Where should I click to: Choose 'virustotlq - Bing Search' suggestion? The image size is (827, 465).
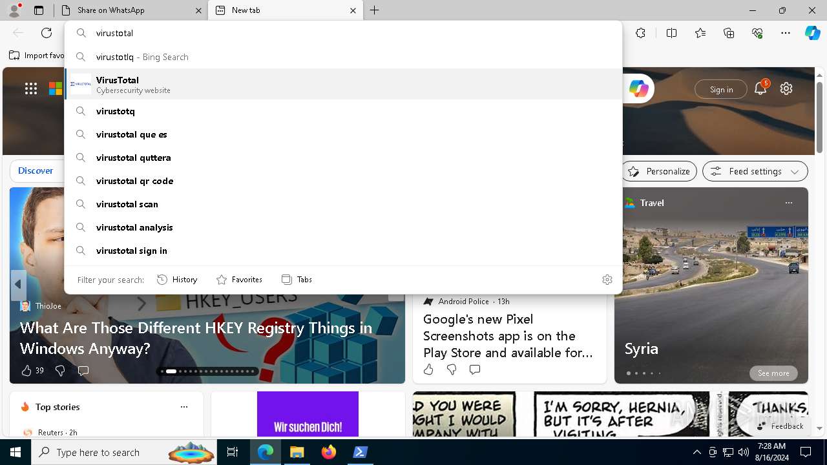coord(343,57)
